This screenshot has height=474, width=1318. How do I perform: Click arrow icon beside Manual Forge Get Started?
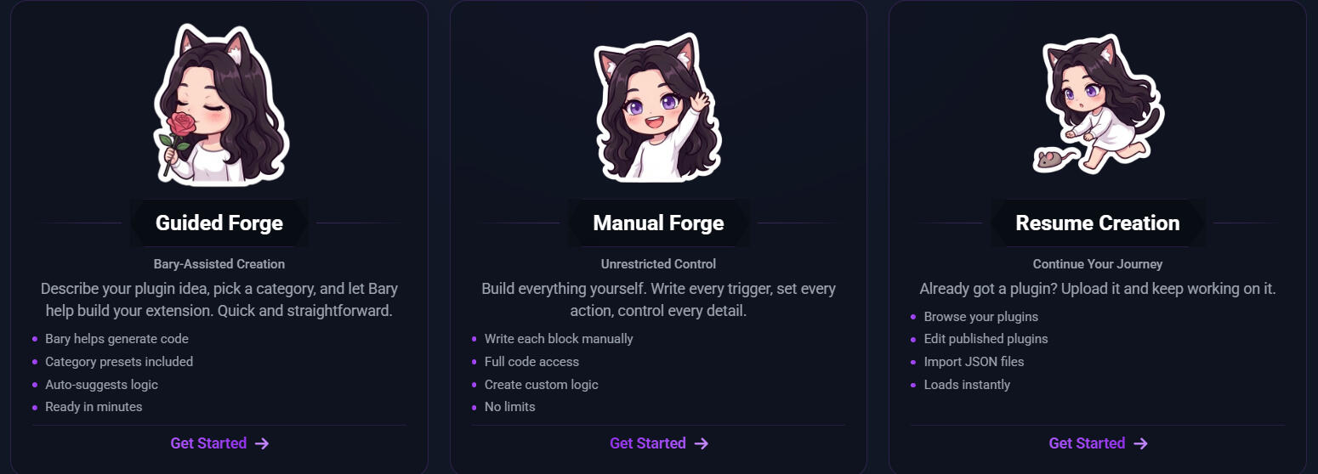click(702, 443)
